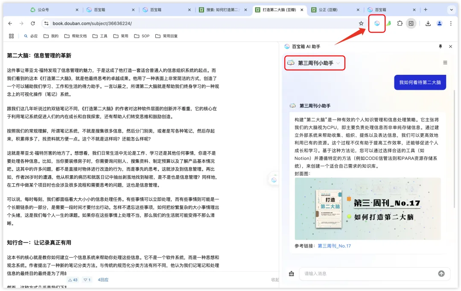Reload the douban book page
Viewport: 461px width, 291px height.
click(x=33, y=23)
